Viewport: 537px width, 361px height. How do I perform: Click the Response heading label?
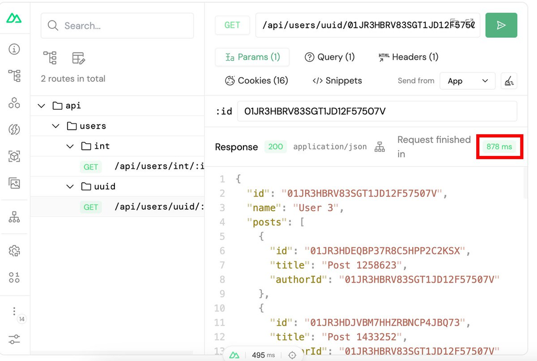(237, 147)
